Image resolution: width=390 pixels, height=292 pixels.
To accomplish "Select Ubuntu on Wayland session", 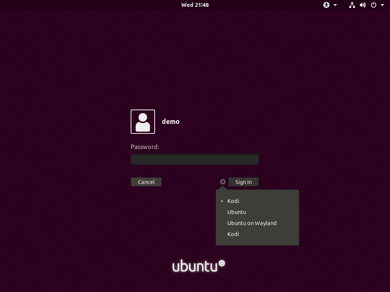I will [257, 223].
